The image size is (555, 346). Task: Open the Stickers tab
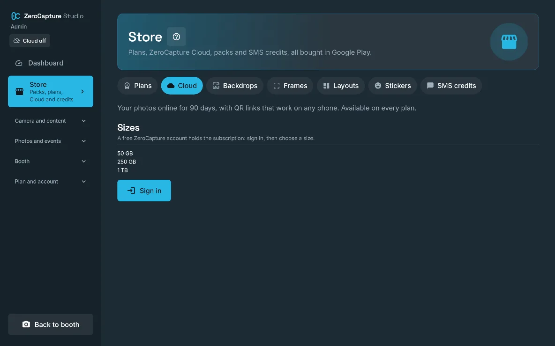click(392, 86)
